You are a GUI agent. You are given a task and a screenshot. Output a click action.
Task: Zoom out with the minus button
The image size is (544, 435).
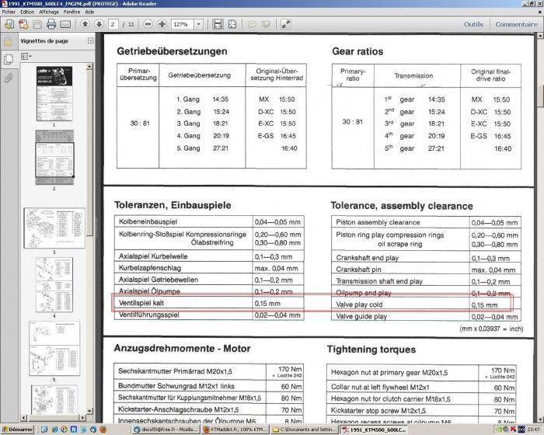[x=146, y=24]
